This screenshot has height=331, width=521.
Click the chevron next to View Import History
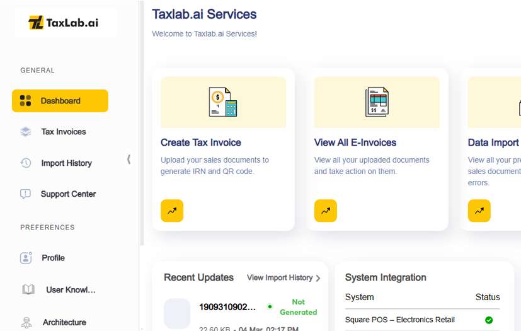point(318,278)
